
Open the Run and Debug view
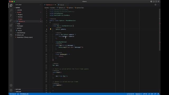tap(11, 20)
